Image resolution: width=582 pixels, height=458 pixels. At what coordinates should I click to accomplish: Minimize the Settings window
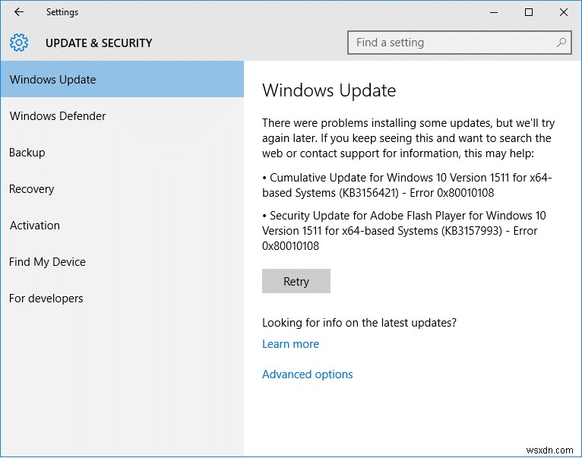click(495, 12)
